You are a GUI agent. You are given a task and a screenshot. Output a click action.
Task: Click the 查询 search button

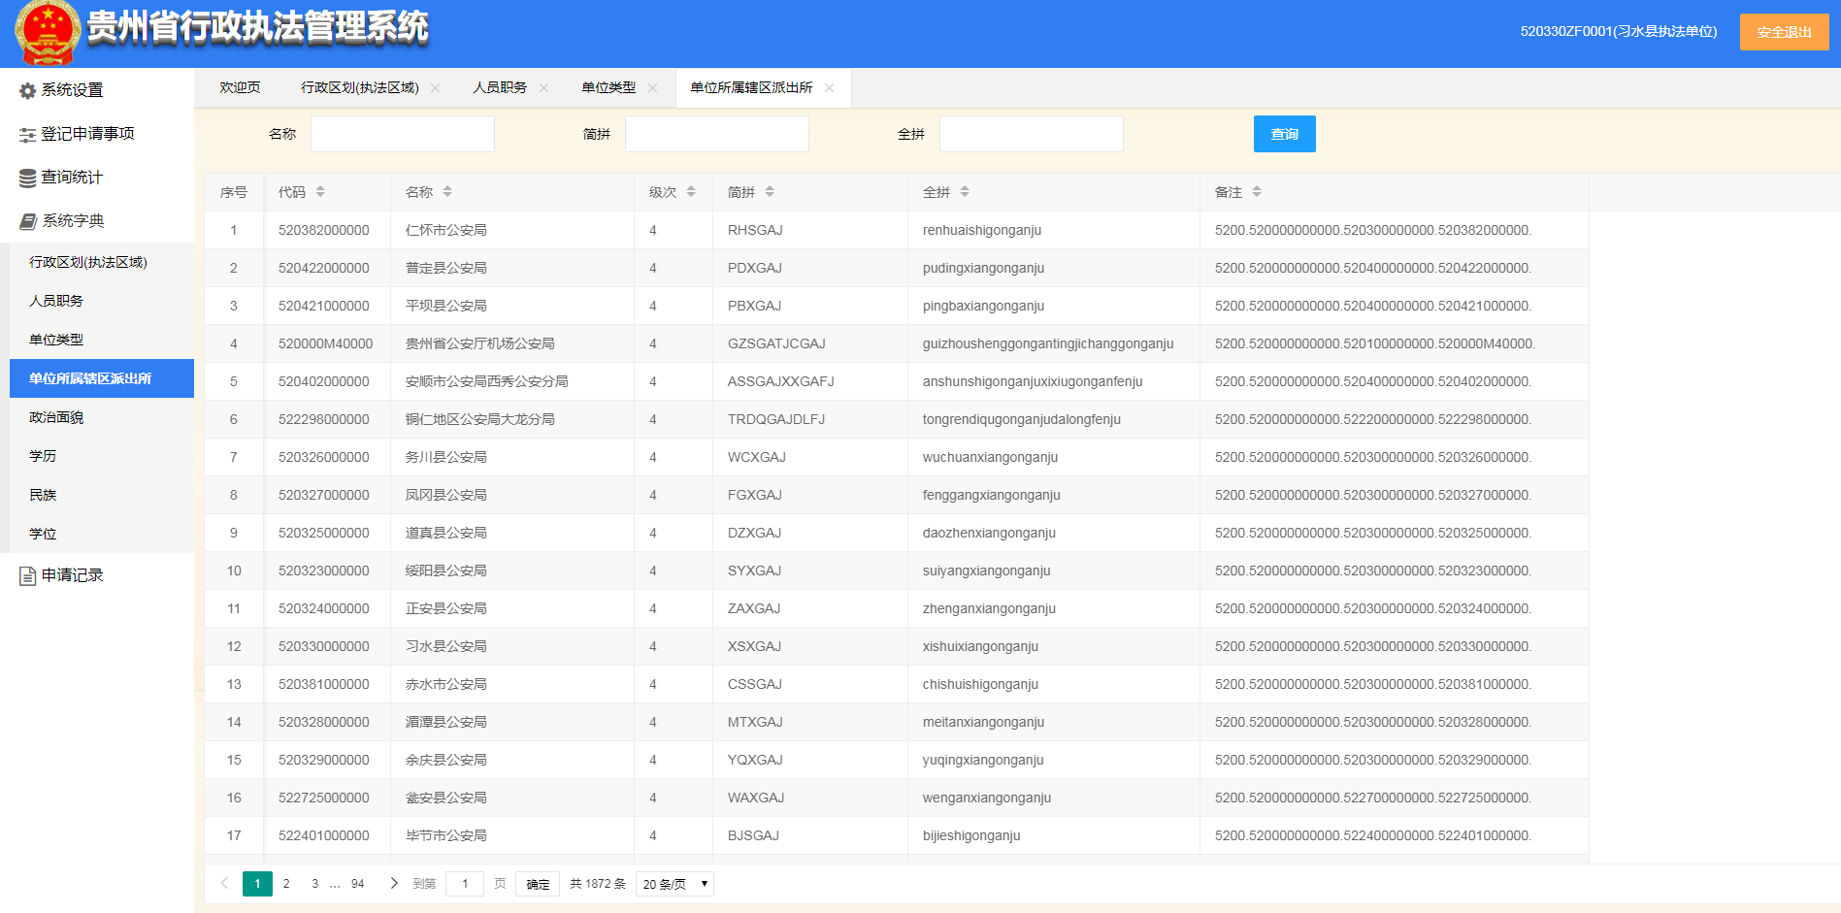tap(1285, 134)
